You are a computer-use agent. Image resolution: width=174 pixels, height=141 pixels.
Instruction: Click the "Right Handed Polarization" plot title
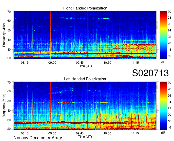(85, 8)
